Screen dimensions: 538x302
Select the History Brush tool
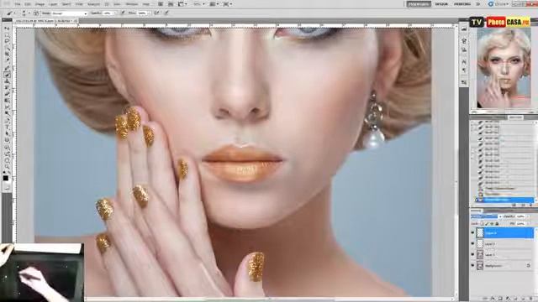[7, 87]
